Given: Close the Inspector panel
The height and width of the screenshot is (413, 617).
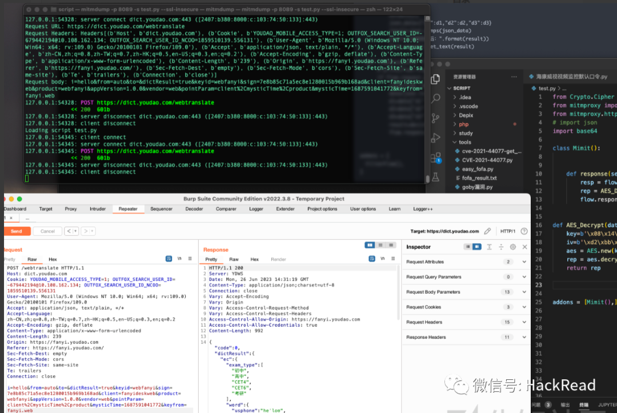Looking at the screenshot, I should (524, 247).
